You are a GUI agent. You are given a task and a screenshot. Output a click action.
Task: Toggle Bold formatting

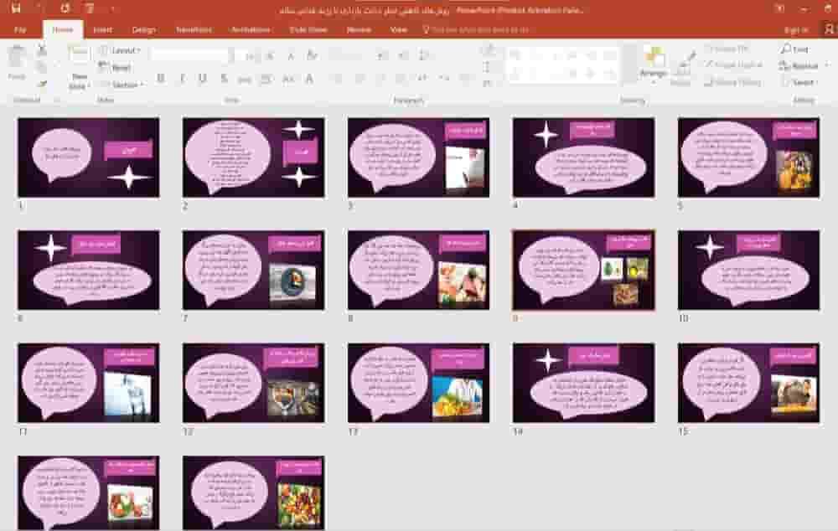pos(160,79)
